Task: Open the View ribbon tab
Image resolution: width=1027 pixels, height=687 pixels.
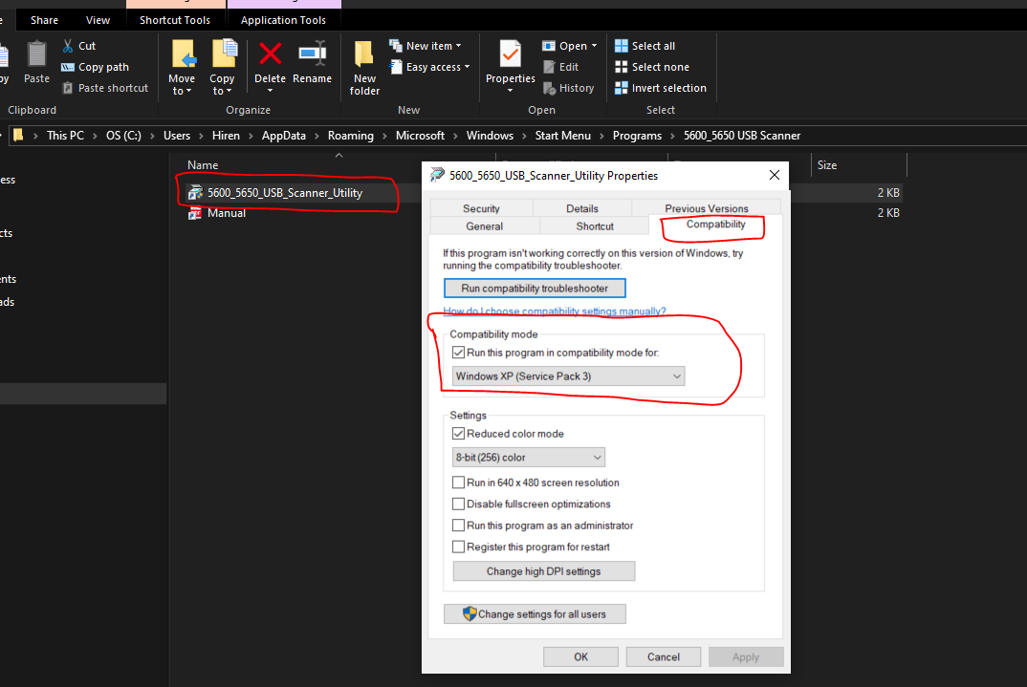Action: click(98, 20)
